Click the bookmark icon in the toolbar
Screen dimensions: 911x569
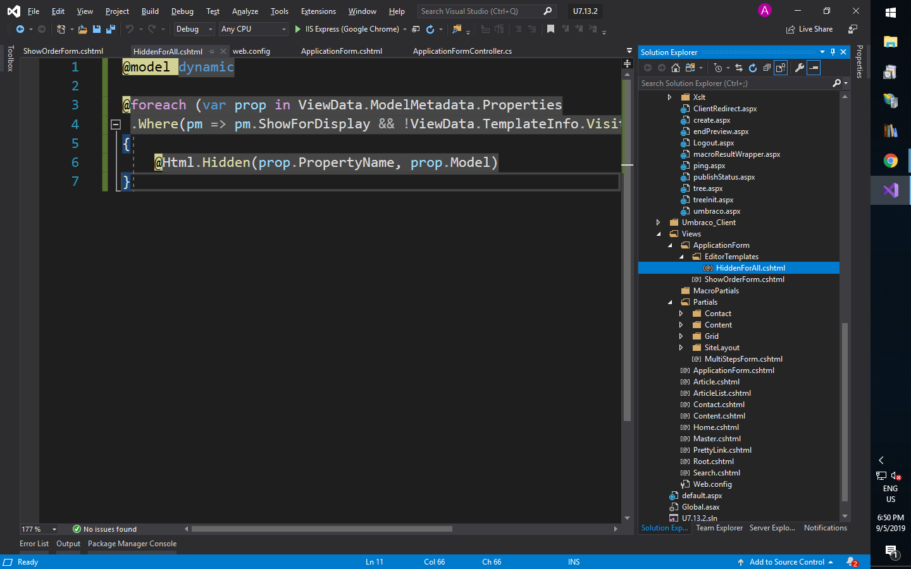click(x=550, y=29)
